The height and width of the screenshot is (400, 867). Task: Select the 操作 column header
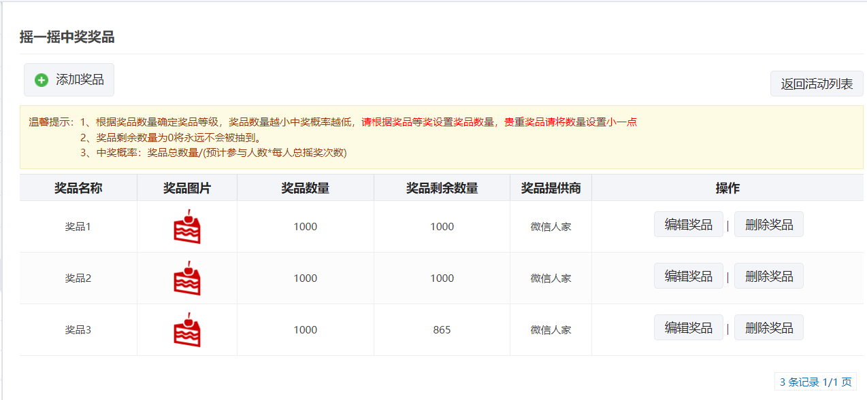click(727, 188)
